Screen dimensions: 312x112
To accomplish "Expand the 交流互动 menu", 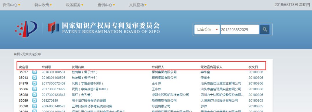I will point(138,5).
